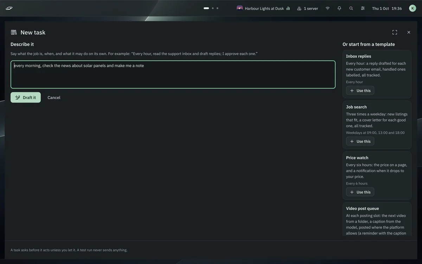This screenshot has height=264, width=422.
Task: Click the "Job search" template title
Action: point(356,107)
